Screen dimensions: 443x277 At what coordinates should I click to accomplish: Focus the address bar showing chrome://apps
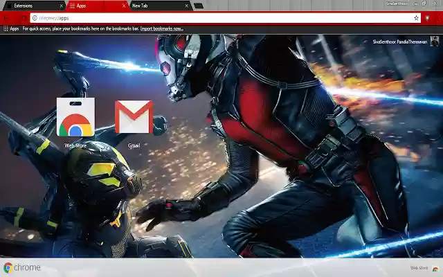click(225, 18)
